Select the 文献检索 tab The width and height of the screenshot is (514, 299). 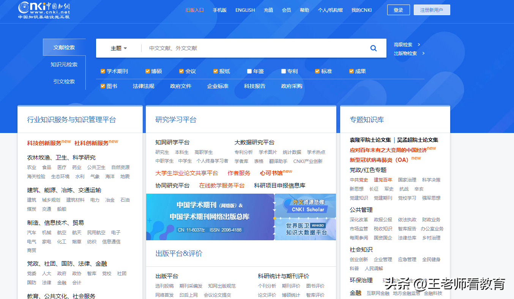tap(64, 47)
